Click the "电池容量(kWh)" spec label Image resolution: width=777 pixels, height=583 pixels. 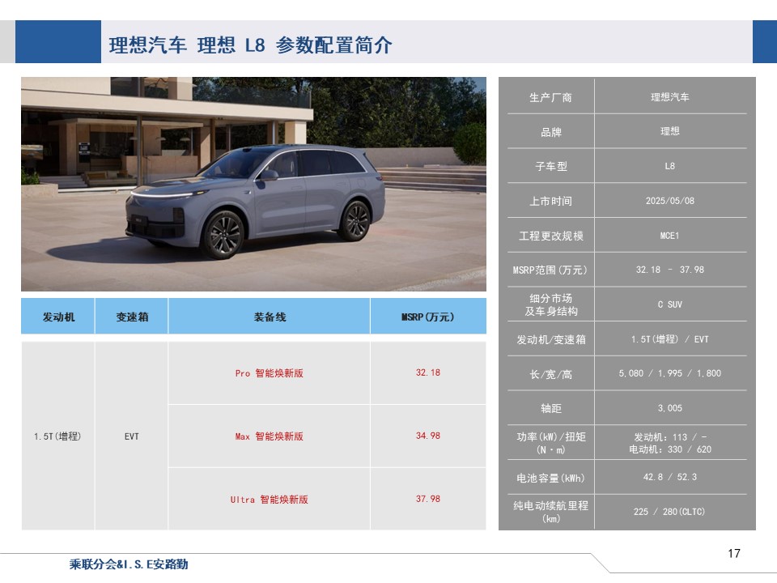(550, 478)
